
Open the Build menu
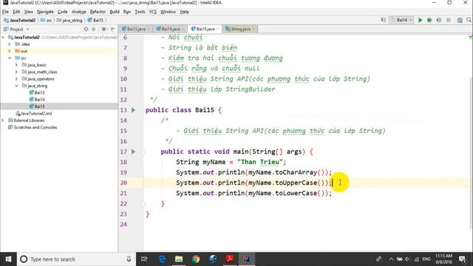(x=115, y=12)
